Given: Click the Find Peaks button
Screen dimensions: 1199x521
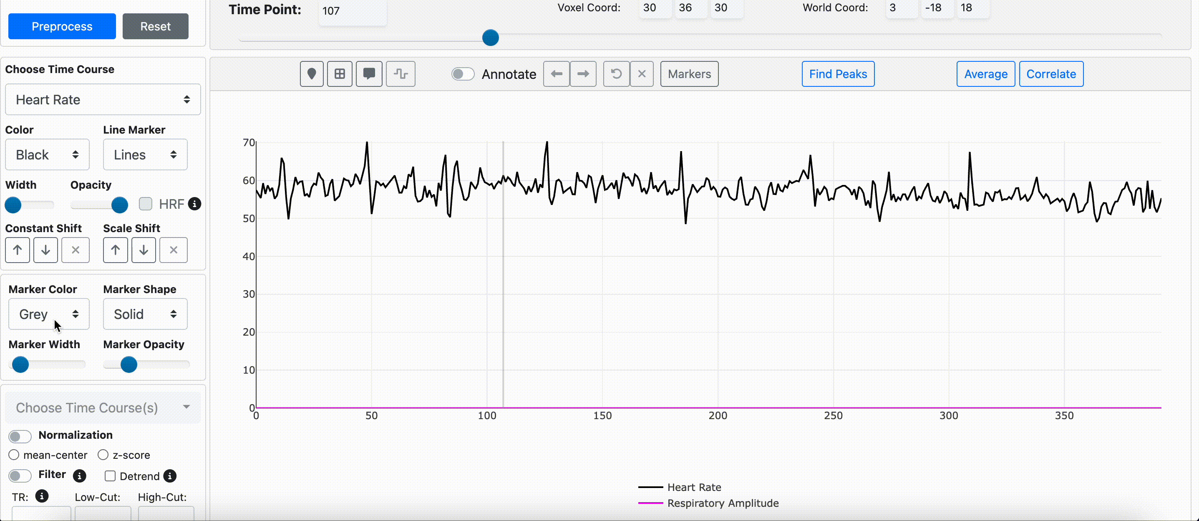Looking at the screenshot, I should [837, 74].
